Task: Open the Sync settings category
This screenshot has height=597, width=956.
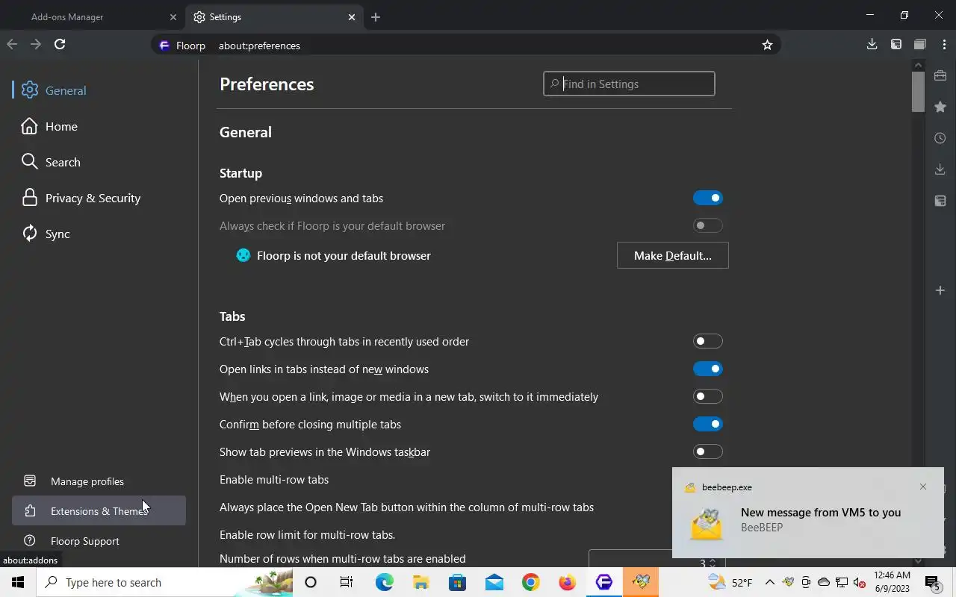Action: click(x=99, y=234)
